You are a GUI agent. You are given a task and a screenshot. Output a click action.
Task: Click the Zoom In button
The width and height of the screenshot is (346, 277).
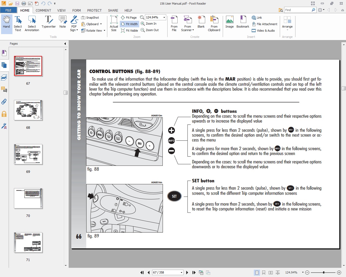pyautogui.click(x=149, y=24)
